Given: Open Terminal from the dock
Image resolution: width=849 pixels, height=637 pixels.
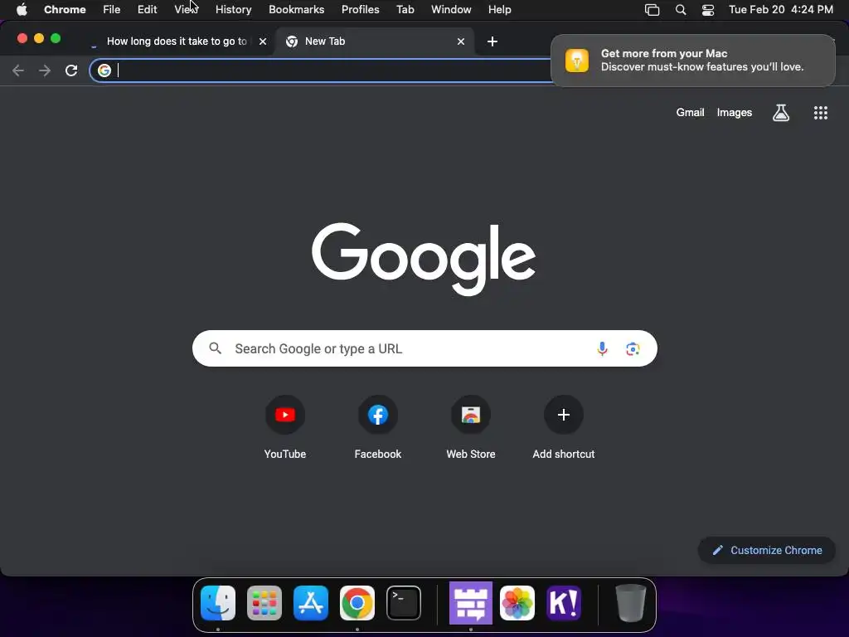Looking at the screenshot, I should [x=404, y=603].
